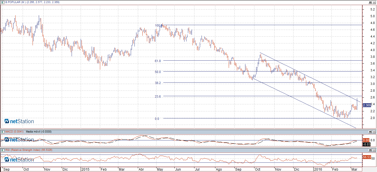Maximize the RSI indicator panel
Image resolution: width=377 pixels, height=172 pixels.
pos(370,150)
